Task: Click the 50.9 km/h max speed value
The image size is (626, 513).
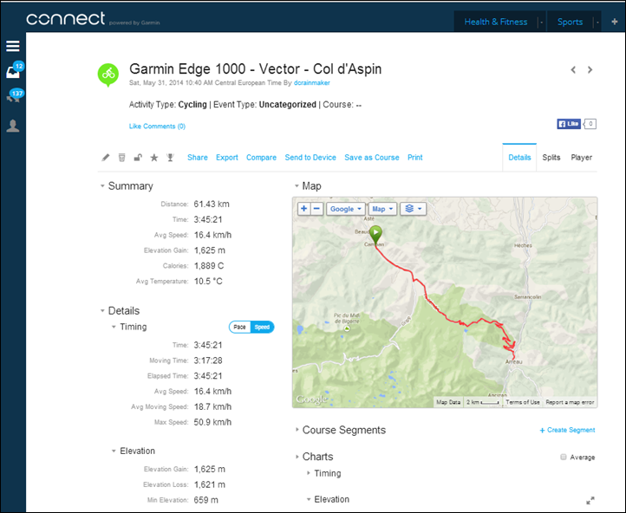Action: (x=212, y=423)
